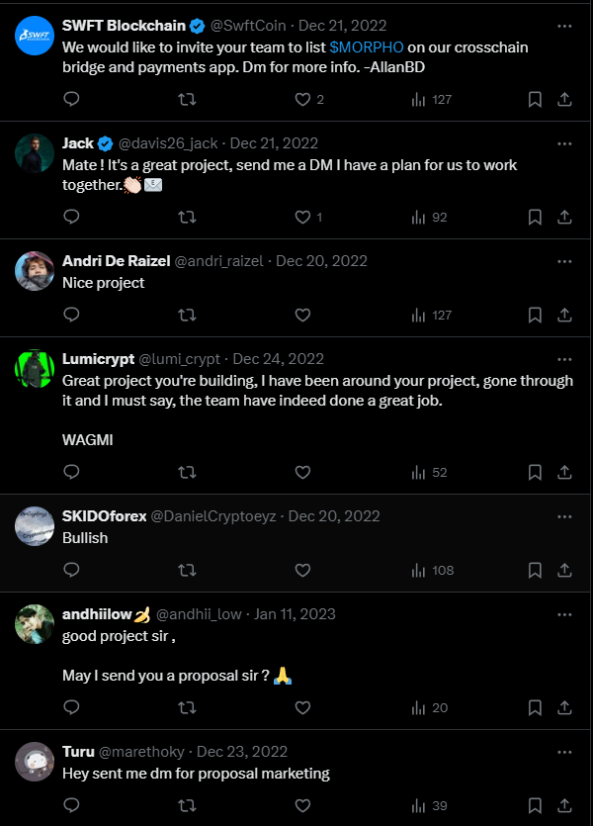Open more options menu on Jack's tweet
Viewport: 593px width, 826px height.
(564, 143)
